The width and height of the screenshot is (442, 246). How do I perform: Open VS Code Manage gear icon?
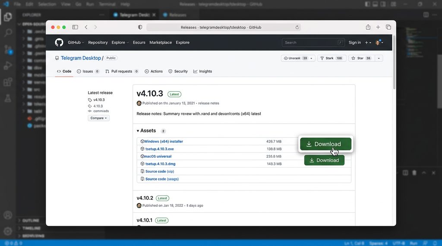pyautogui.click(x=8, y=231)
